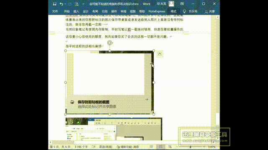Switch to the 布局 (Layout) tab
Viewport: 268px width, 150px height.
(x=95, y=11)
